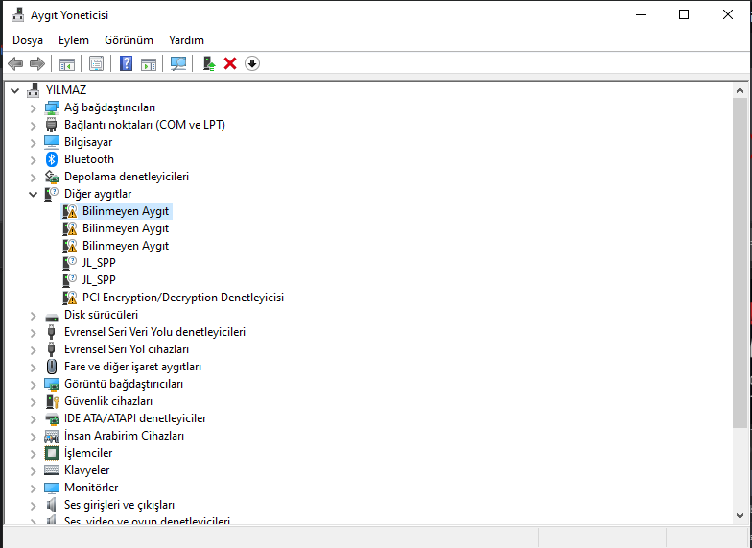Select the Güvenlik cihazları label

pos(107,401)
